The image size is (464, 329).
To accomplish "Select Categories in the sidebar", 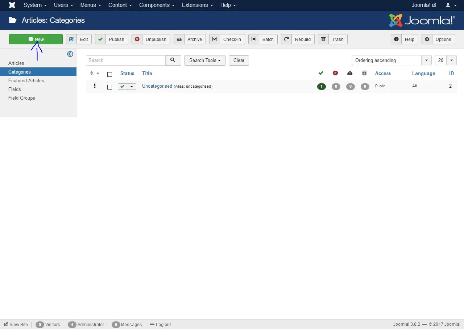I will [x=38, y=72].
